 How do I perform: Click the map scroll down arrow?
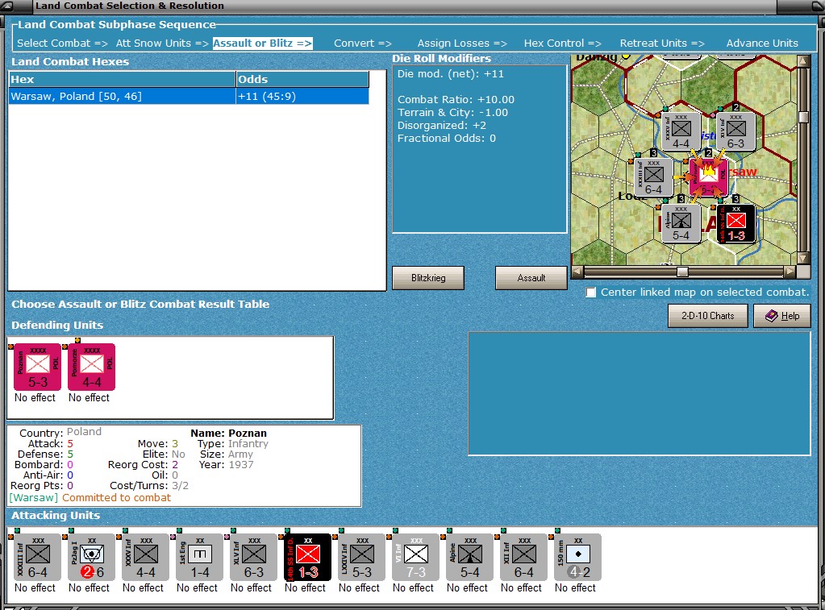click(803, 258)
